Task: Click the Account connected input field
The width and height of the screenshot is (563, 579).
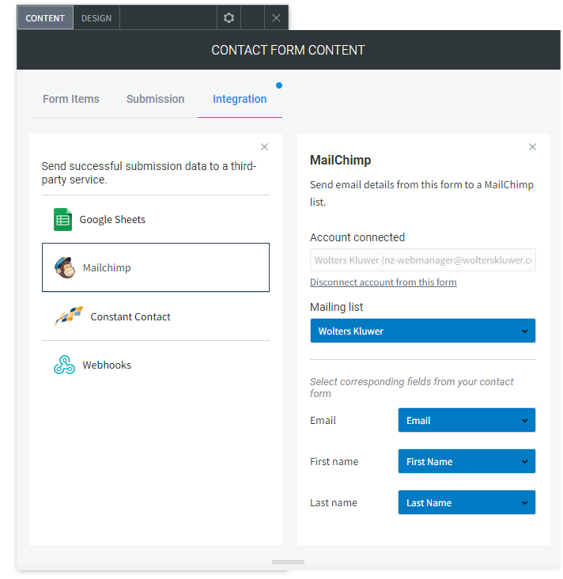Action: (423, 260)
